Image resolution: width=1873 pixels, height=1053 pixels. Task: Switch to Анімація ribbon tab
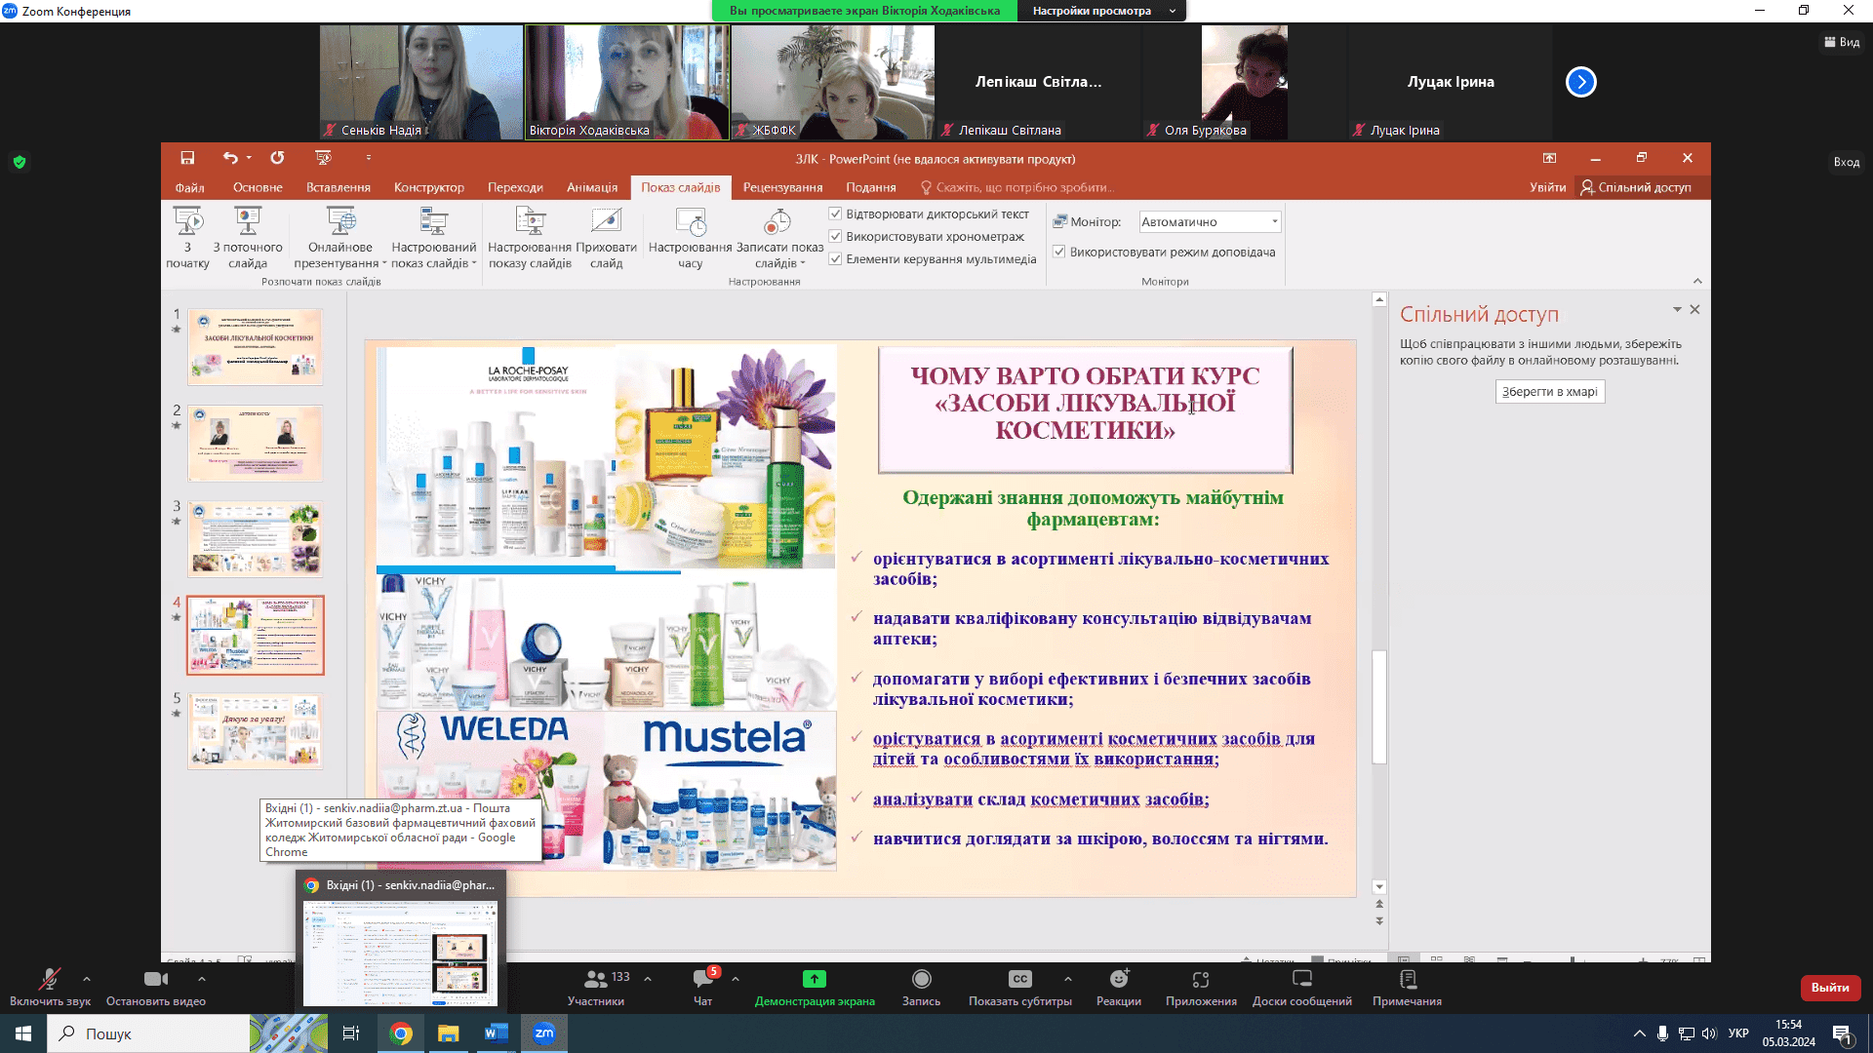click(x=592, y=187)
